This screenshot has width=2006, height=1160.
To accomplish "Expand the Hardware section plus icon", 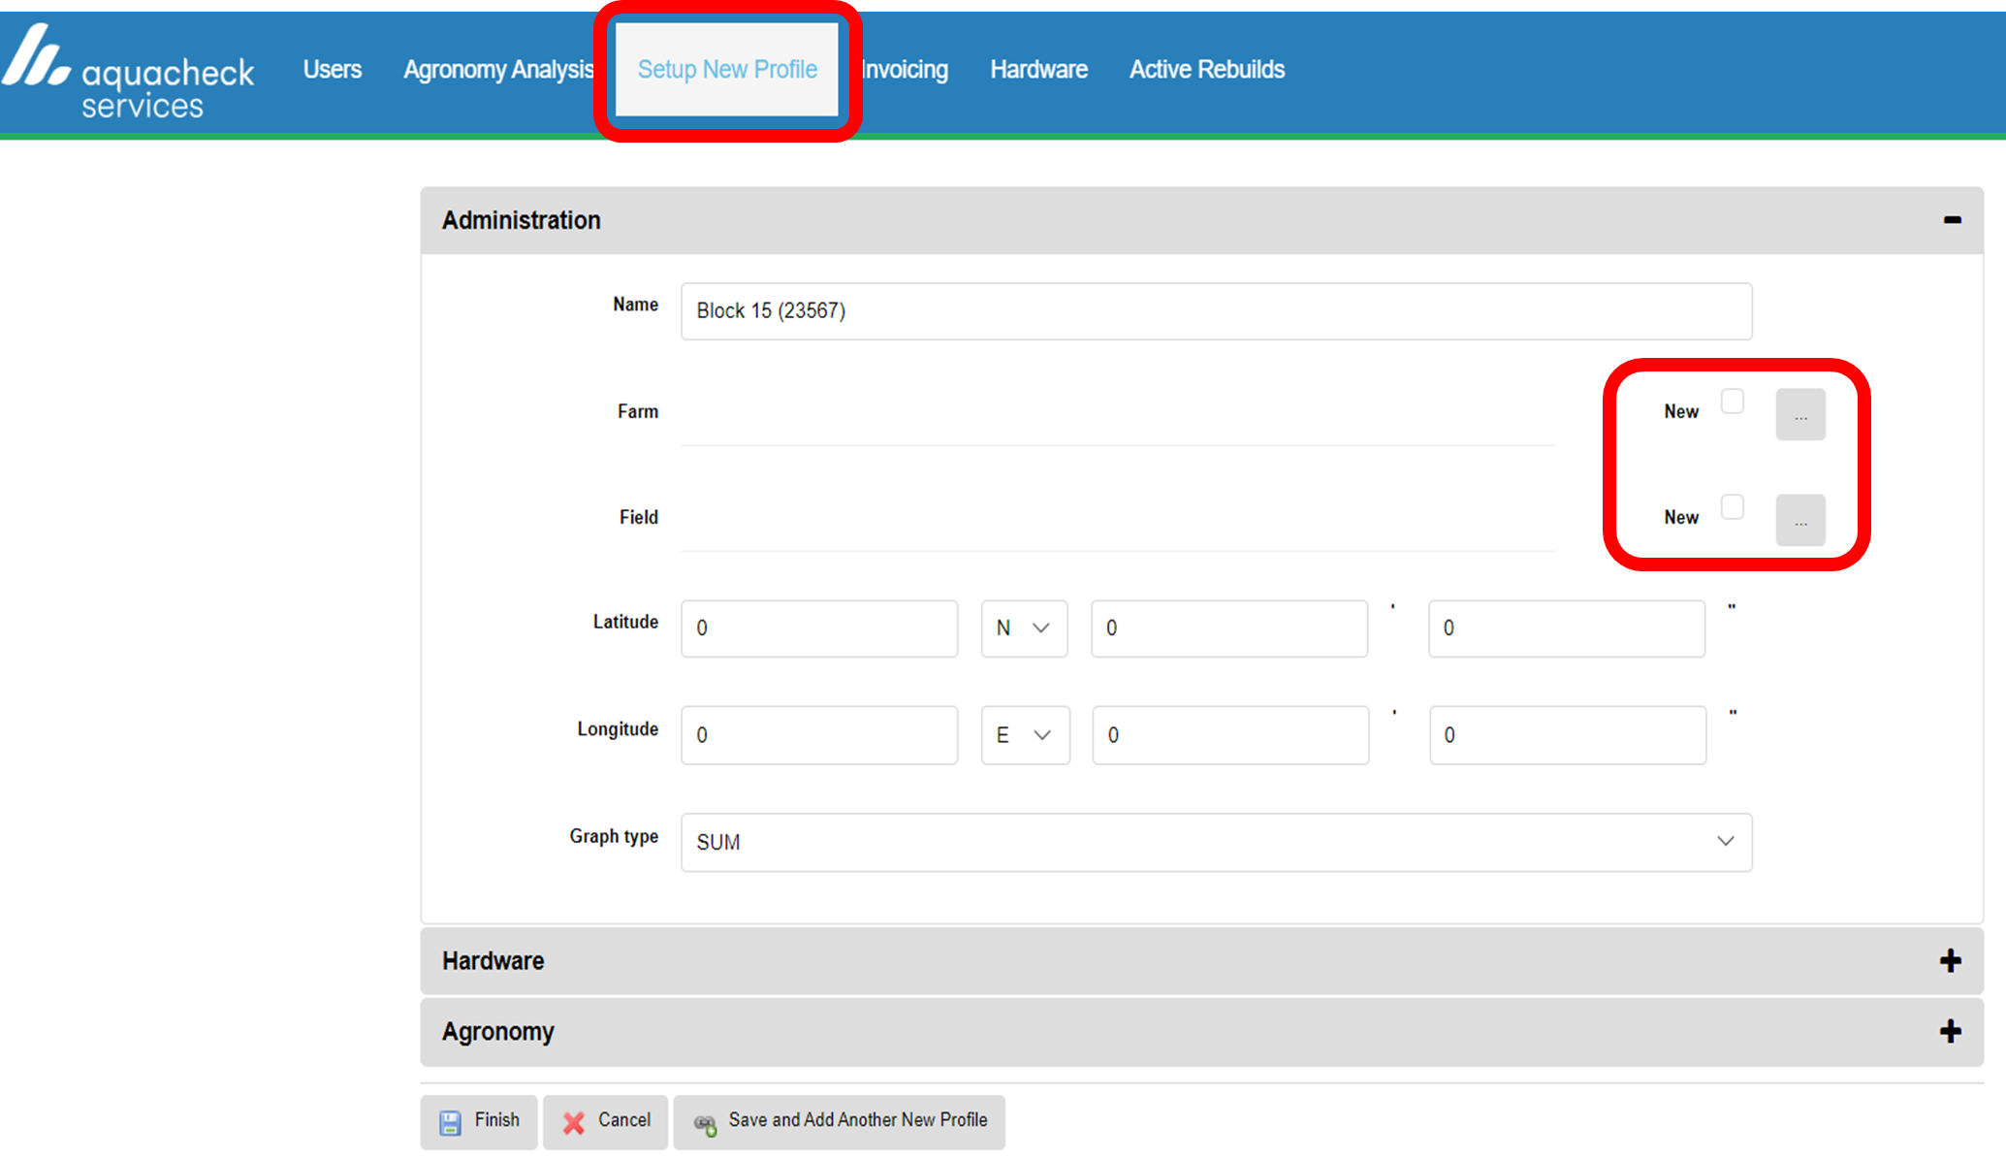I will click(1950, 960).
